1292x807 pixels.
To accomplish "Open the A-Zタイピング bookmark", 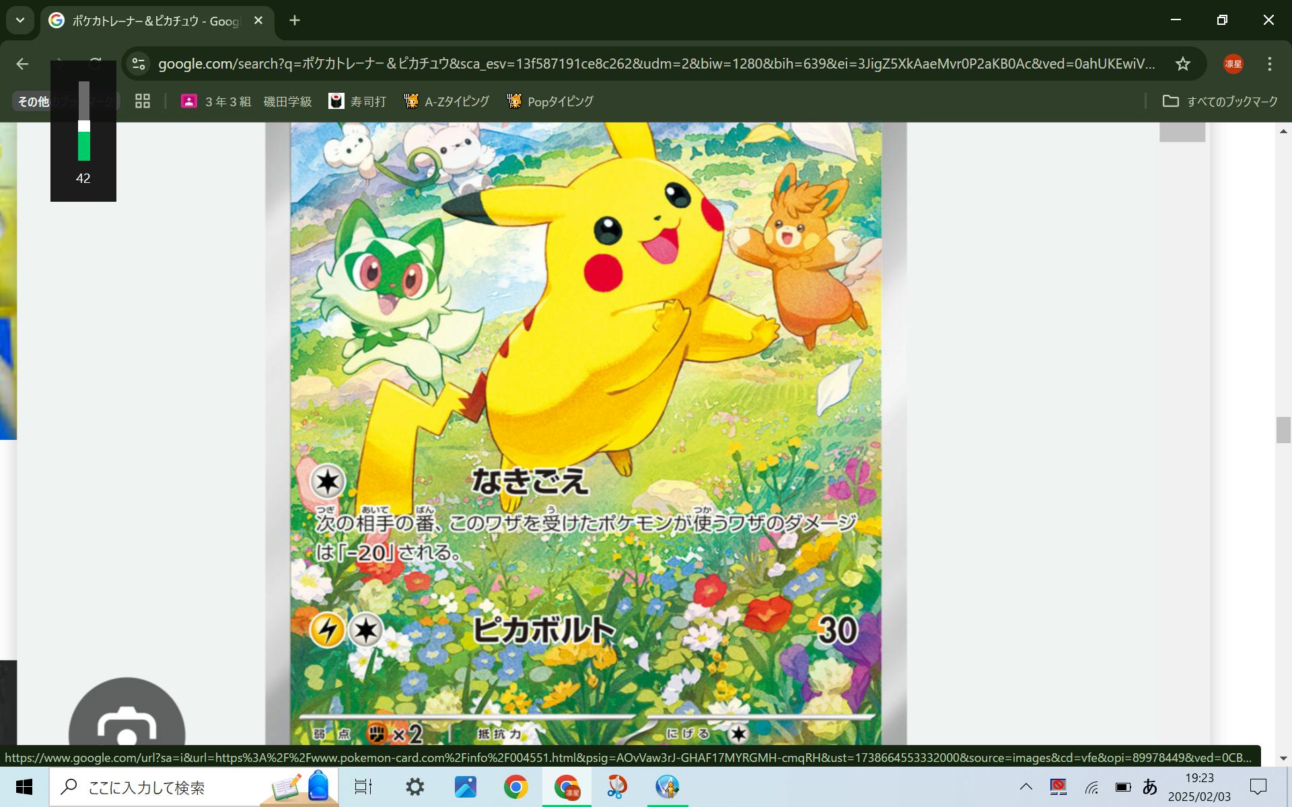I will coord(446,102).
